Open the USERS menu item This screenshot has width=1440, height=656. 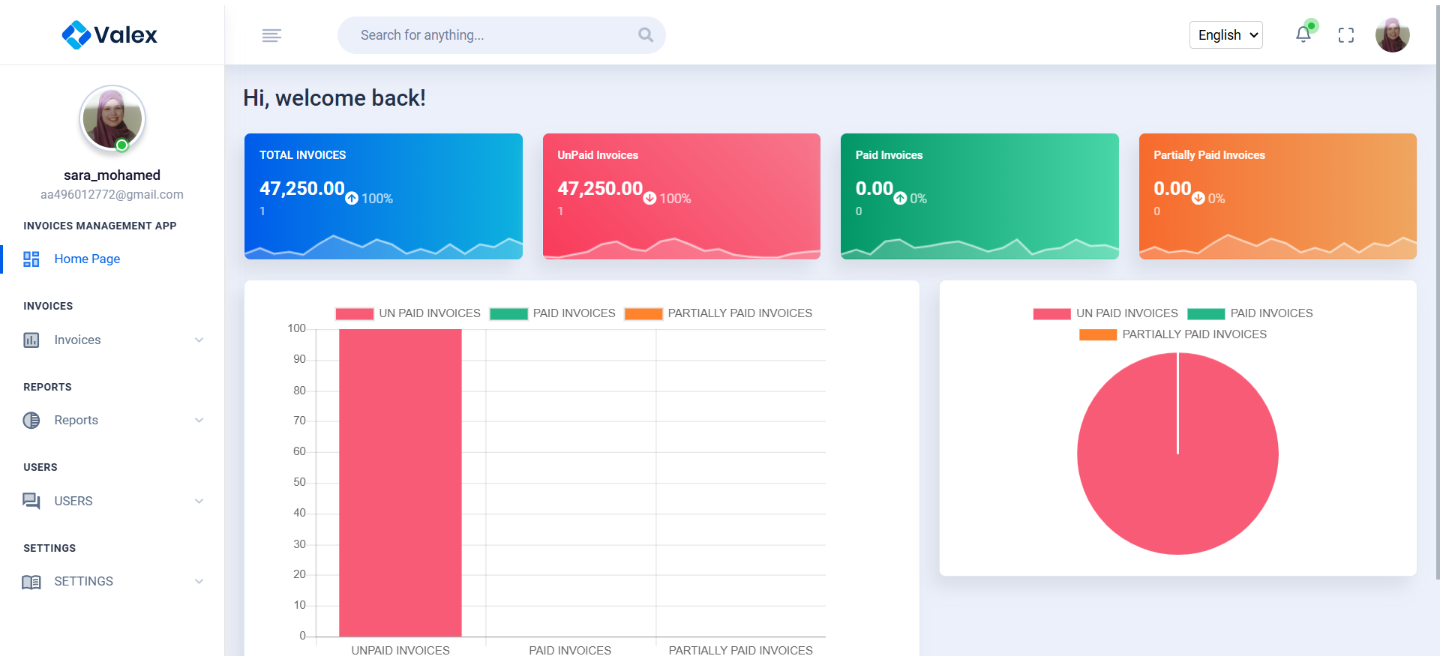click(x=73, y=501)
